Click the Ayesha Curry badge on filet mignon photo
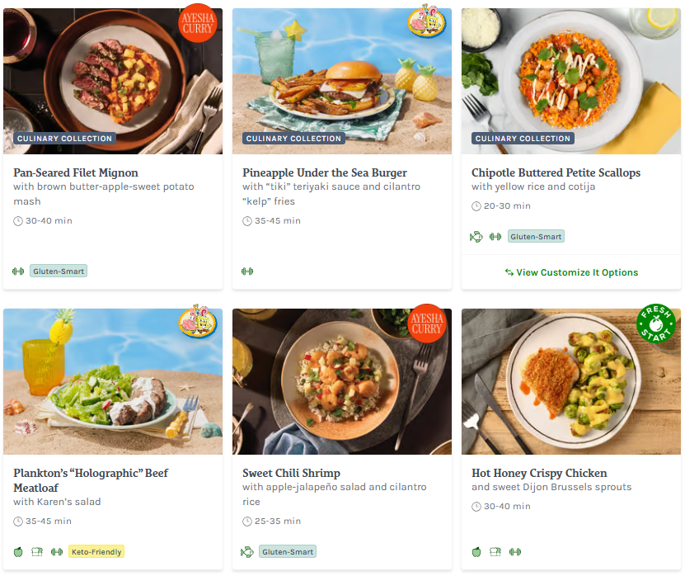Viewport: 685px width, 576px height. [x=197, y=22]
